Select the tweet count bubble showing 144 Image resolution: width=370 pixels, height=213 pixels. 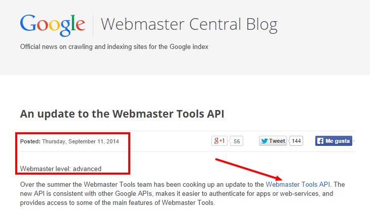click(x=296, y=141)
